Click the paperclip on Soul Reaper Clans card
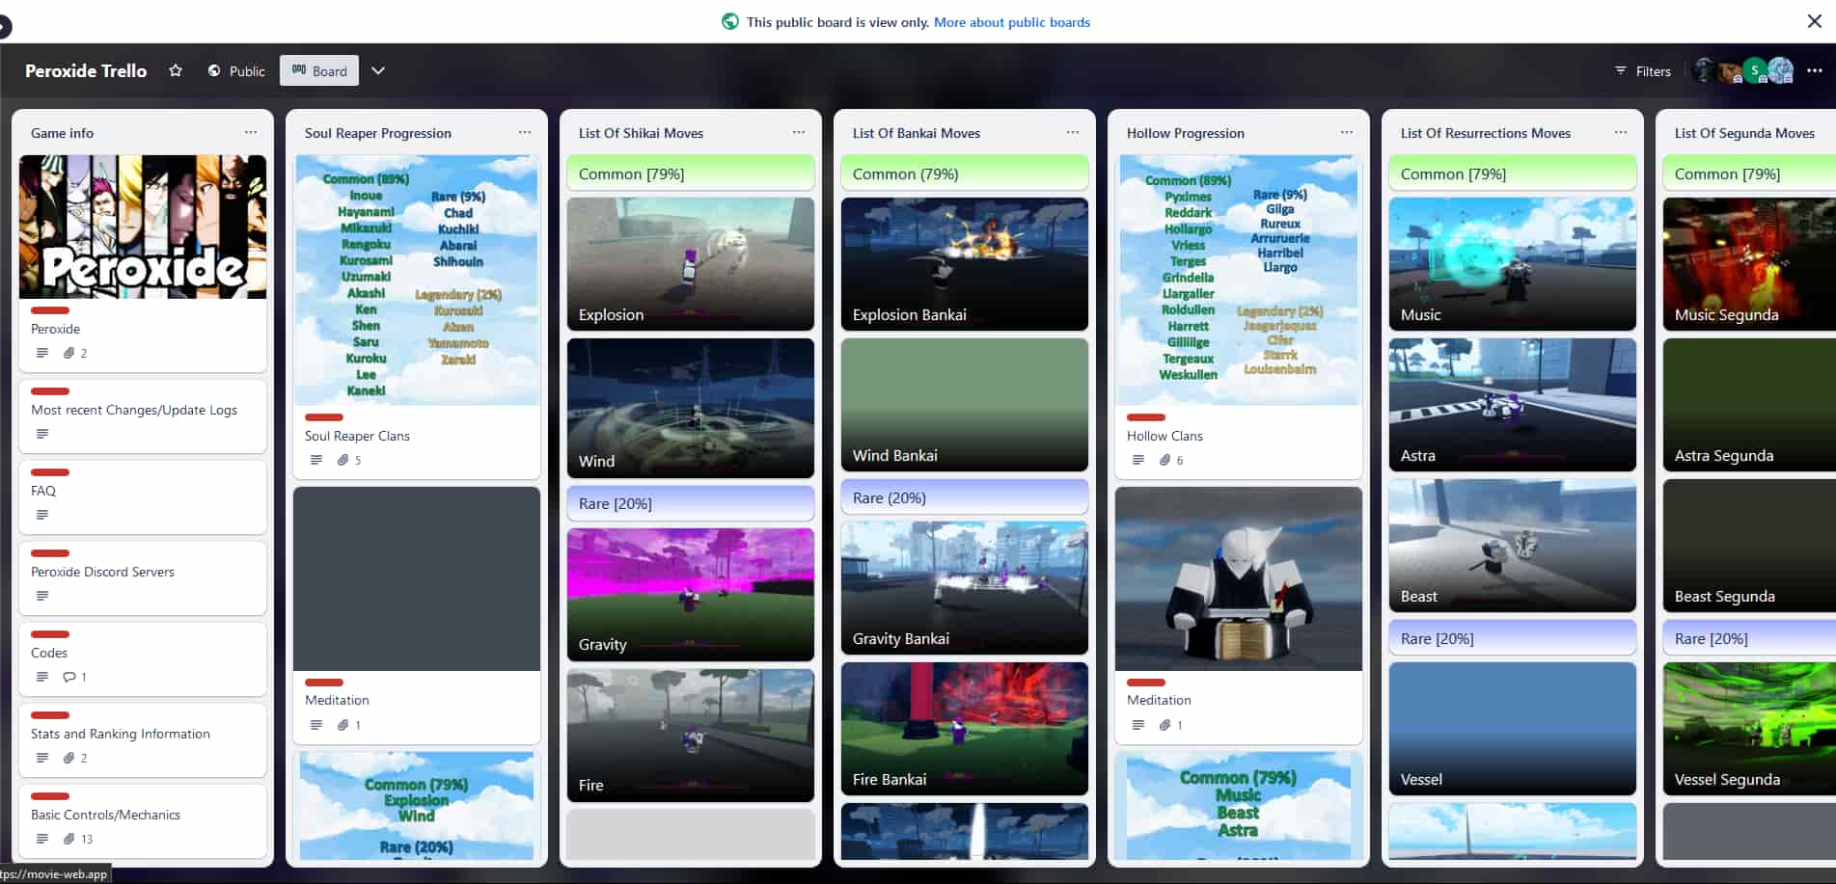 pyautogui.click(x=344, y=460)
